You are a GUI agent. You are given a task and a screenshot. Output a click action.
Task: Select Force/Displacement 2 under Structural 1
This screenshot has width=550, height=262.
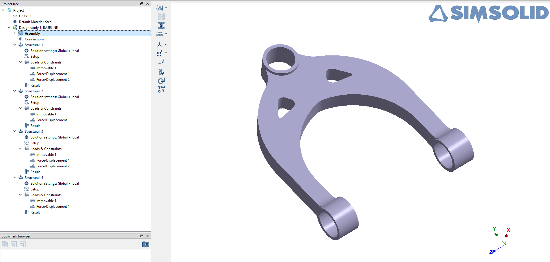[x=53, y=80]
